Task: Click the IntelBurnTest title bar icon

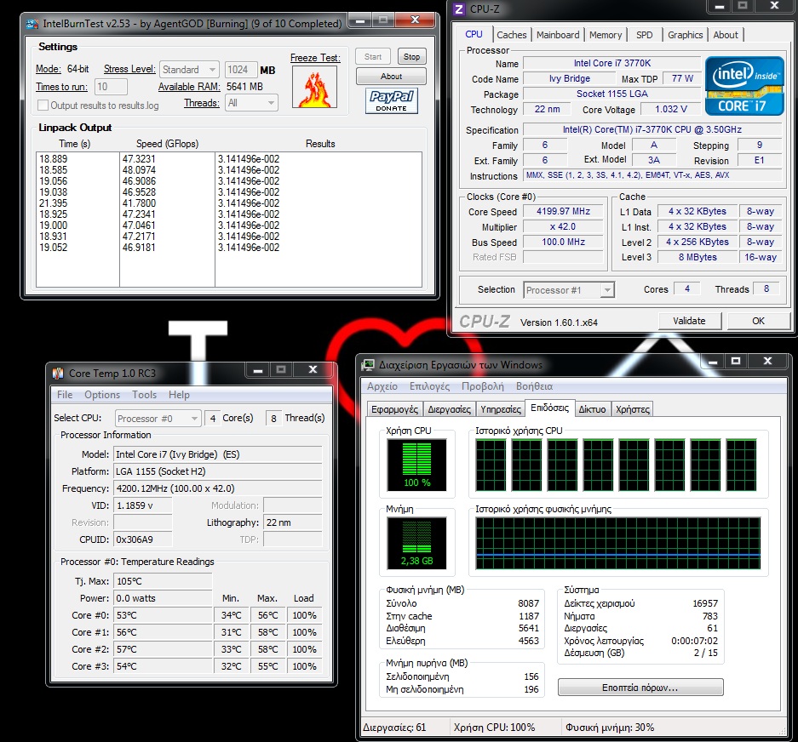Action: [32, 23]
